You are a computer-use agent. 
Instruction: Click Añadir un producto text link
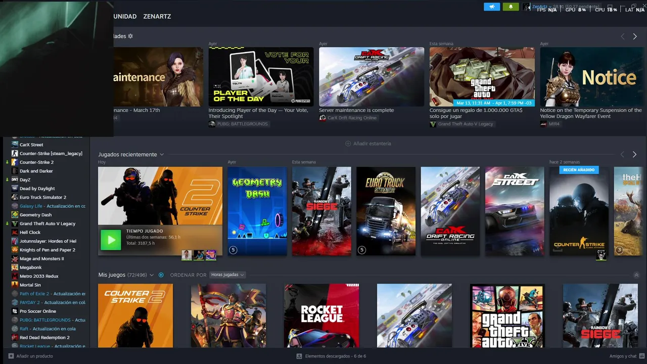(34, 356)
